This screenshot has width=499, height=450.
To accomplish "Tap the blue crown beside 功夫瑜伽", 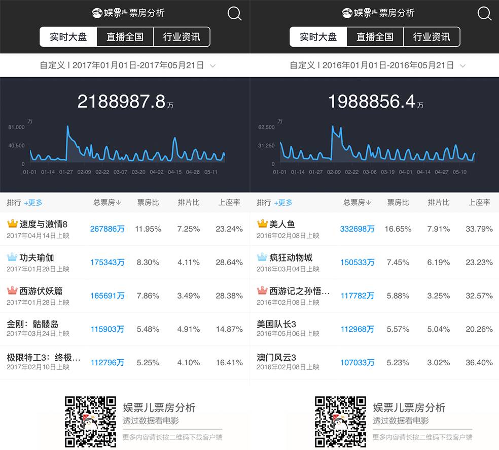I will coord(12,257).
